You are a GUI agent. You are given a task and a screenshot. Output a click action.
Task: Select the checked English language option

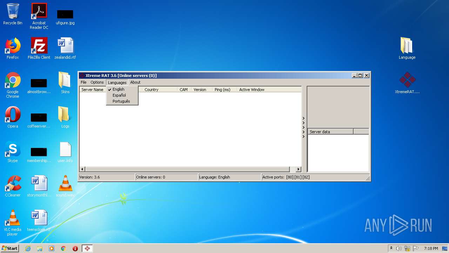click(x=122, y=89)
